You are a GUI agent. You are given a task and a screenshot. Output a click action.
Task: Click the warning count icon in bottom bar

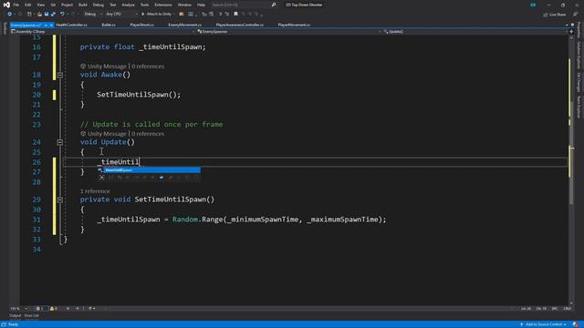coord(52,309)
